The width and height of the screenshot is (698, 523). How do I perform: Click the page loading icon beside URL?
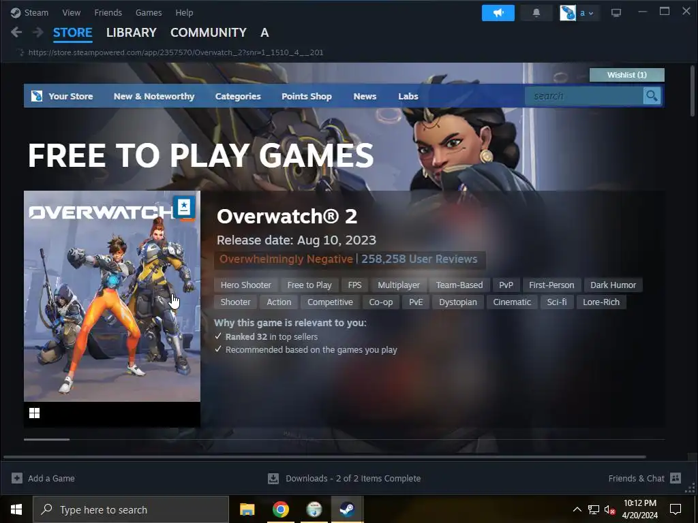coord(21,52)
